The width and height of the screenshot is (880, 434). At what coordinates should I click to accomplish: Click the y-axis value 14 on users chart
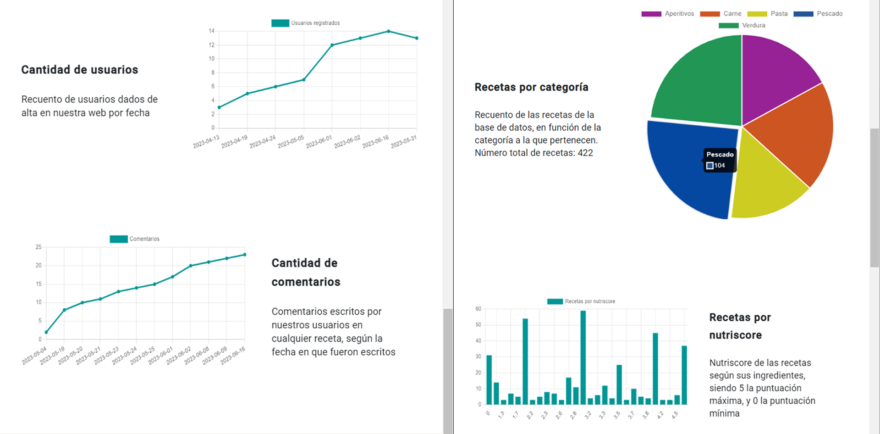211,31
